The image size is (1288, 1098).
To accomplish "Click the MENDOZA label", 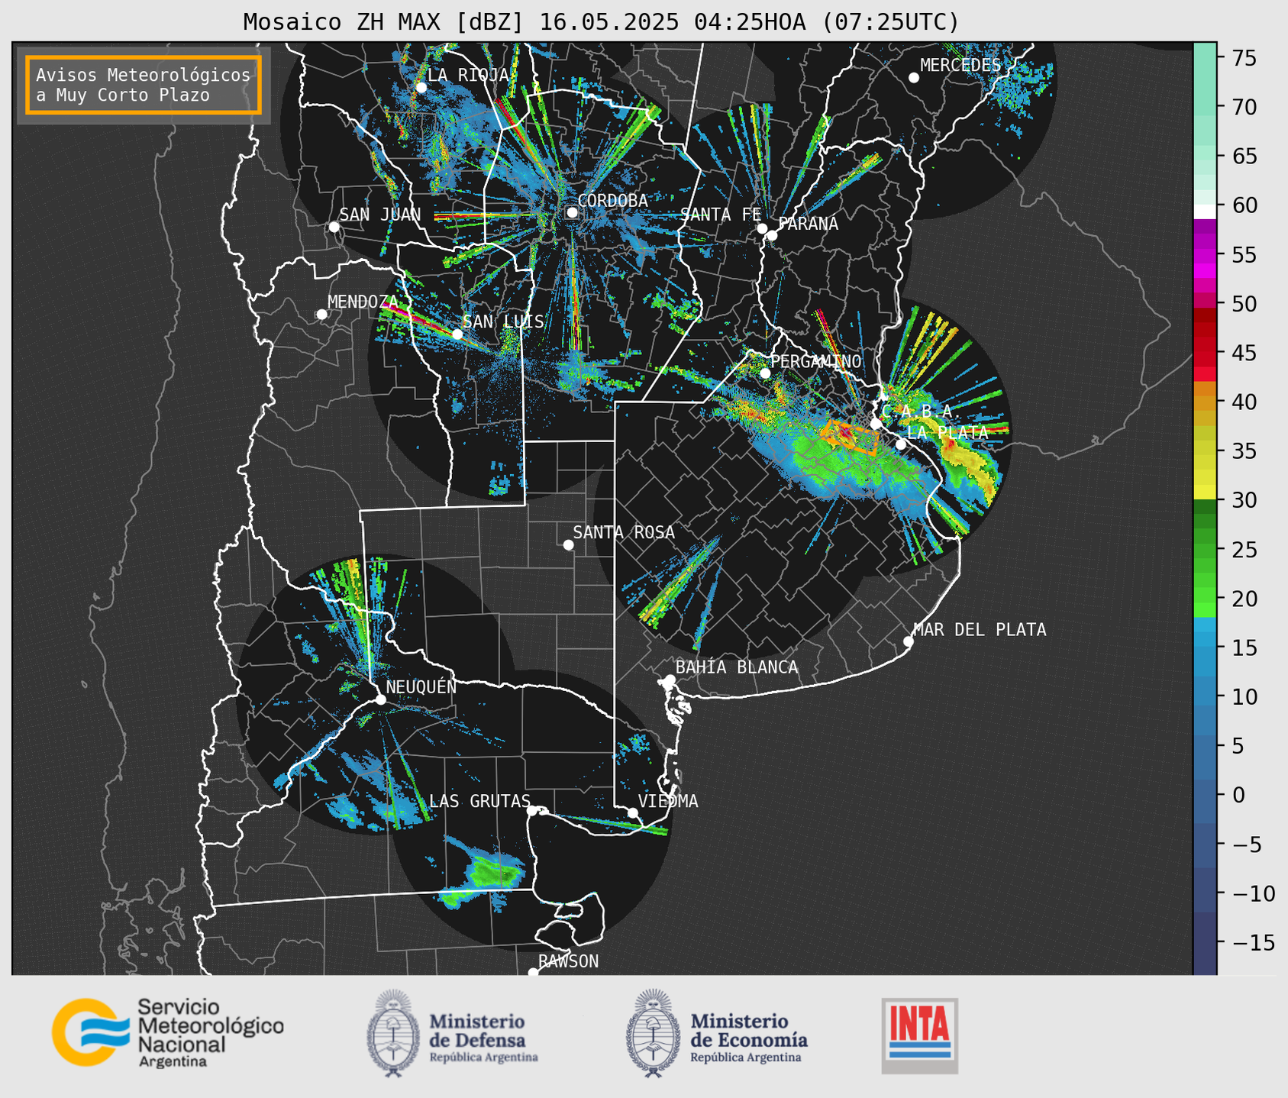I will pos(363,302).
